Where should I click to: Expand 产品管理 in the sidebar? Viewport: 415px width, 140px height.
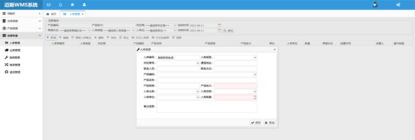[x=21, y=28]
